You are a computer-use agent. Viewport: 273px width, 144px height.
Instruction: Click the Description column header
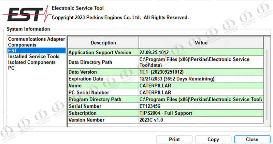click(x=103, y=43)
